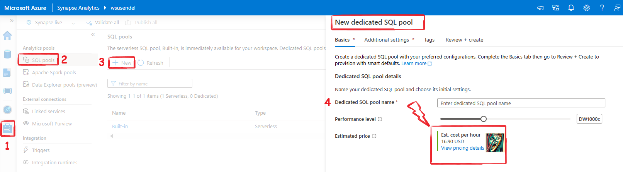This screenshot has height=172, width=623.
Task: Click the screaming face thumbnail
Action: point(495,142)
